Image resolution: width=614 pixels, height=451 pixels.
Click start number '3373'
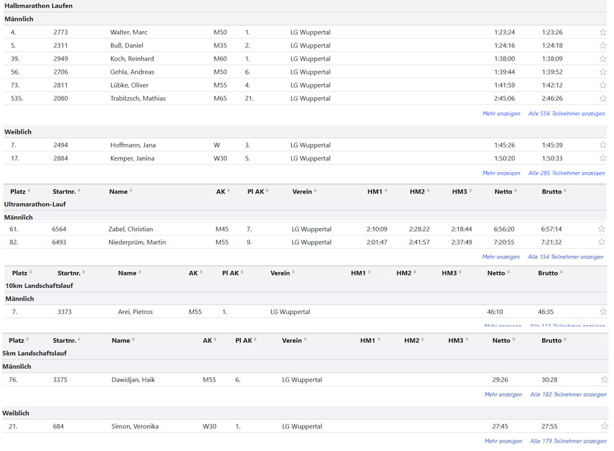[x=65, y=311]
